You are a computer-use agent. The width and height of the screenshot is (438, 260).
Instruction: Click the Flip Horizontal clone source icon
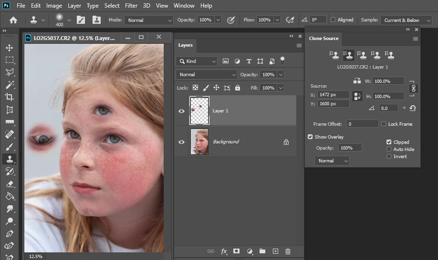point(357,81)
